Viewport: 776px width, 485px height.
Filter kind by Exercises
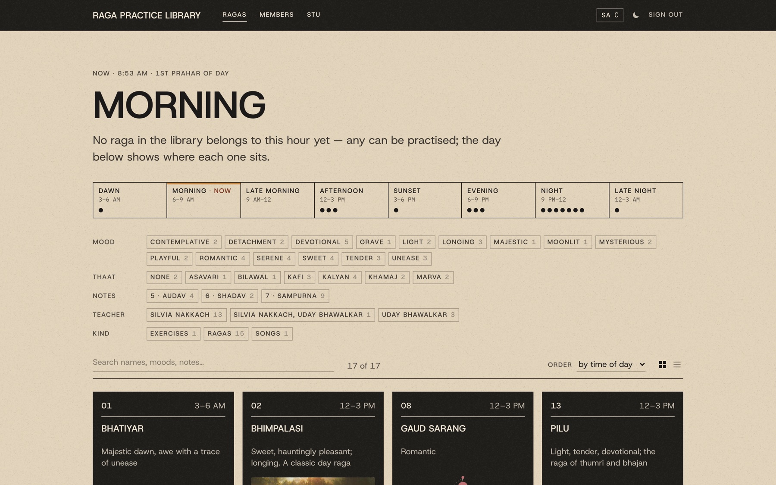pos(173,334)
